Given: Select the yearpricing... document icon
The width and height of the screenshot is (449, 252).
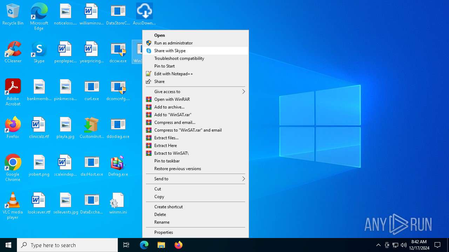Looking at the screenshot, I should point(92,52).
